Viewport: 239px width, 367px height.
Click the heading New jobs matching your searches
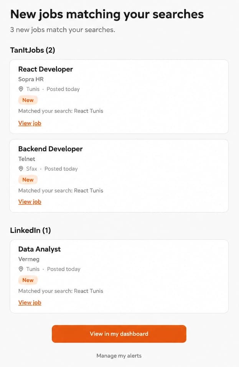pyautogui.click(x=107, y=14)
